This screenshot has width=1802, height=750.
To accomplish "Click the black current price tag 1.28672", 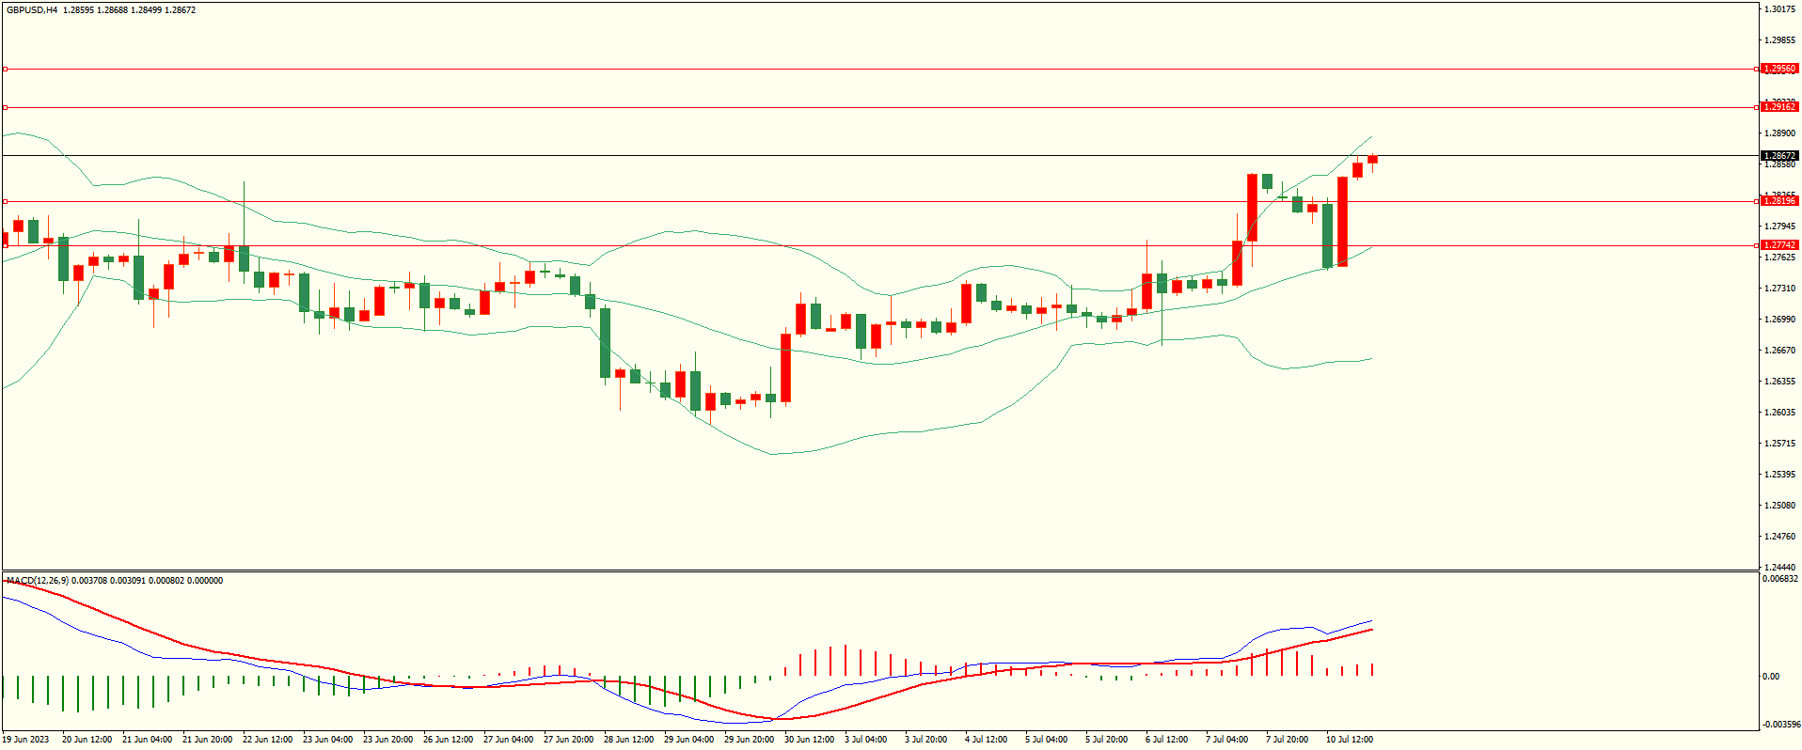I will (x=1778, y=156).
